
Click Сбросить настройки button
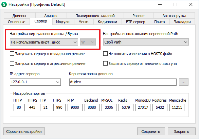(x=24, y=132)
